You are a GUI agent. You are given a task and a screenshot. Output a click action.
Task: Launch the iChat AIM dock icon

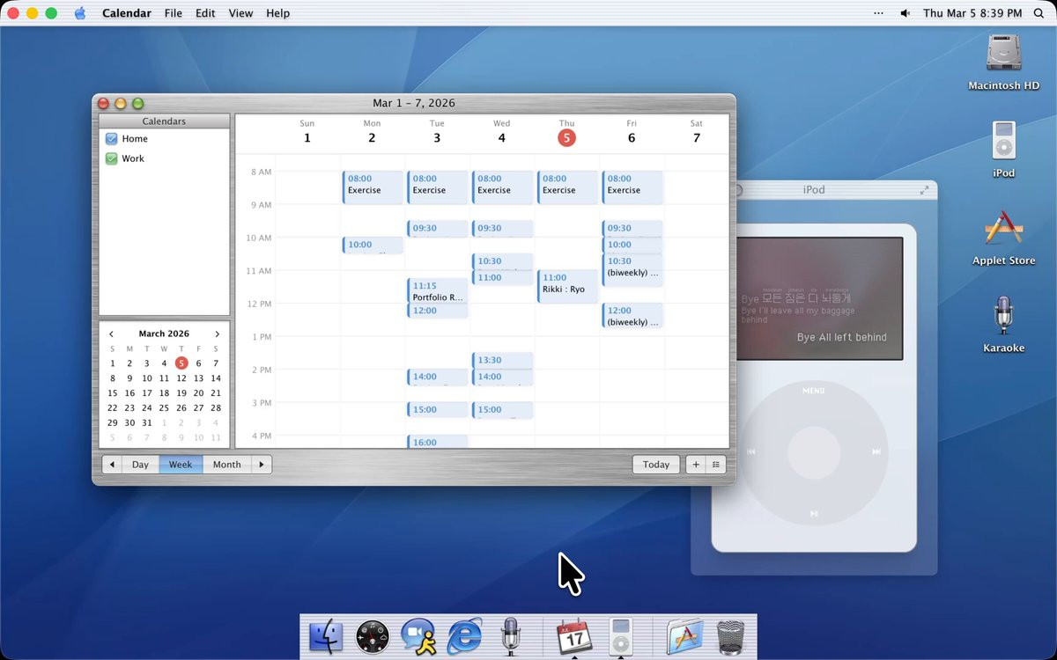pos(418,636)
